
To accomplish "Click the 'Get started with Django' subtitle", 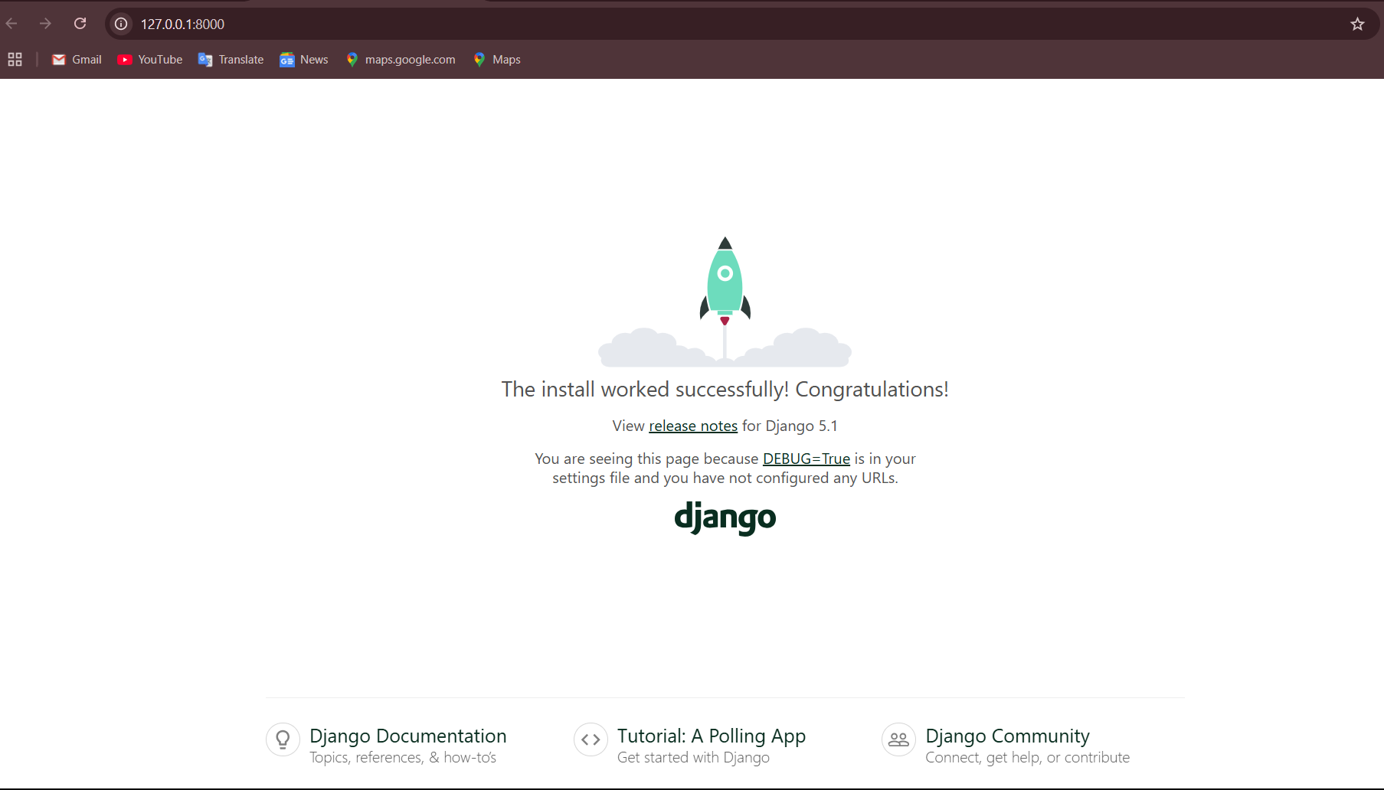I will click(x=693, y=757).
